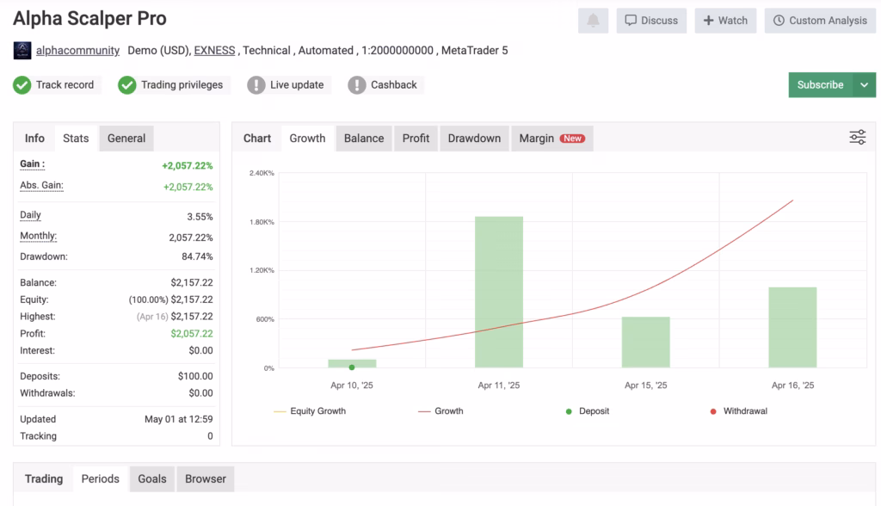
Task: Click the Track record green checkmark icon
Action: click(x=22, y=85)
